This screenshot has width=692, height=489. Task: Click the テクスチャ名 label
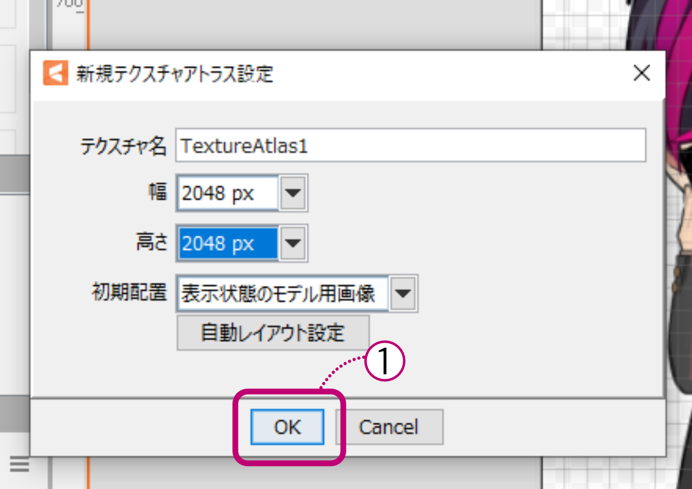coord(124,146)
